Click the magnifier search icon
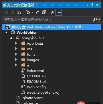The width and height of the screenshot is (103, 104). tap(95, 19)
